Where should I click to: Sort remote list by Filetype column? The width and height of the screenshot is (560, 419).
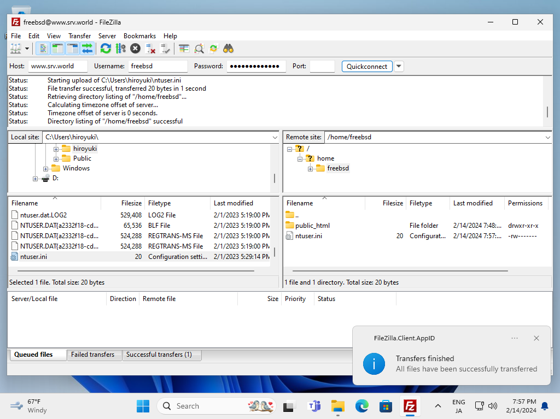[x=428, y=203]
